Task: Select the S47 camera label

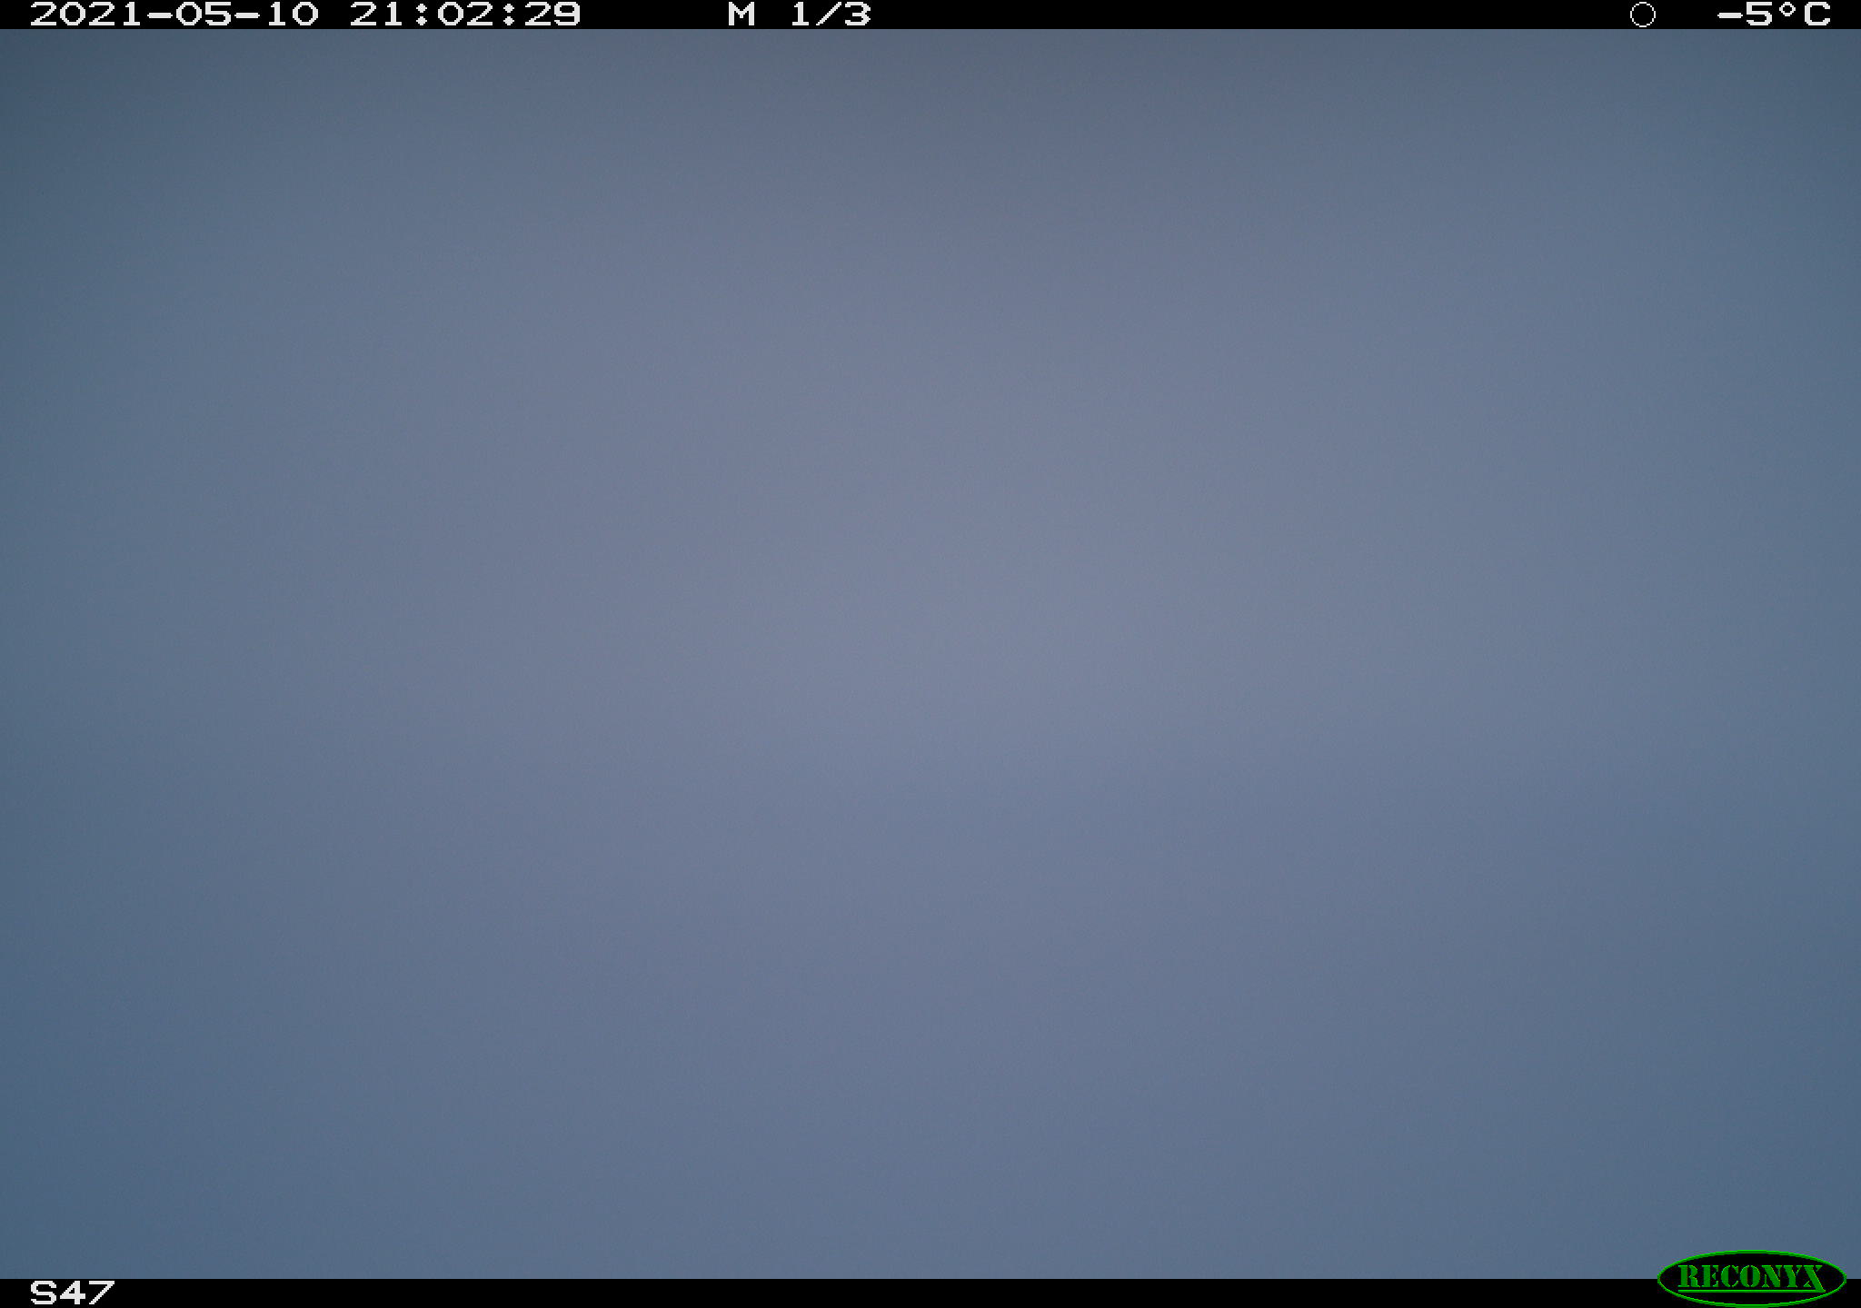Action: [72, 1293]
